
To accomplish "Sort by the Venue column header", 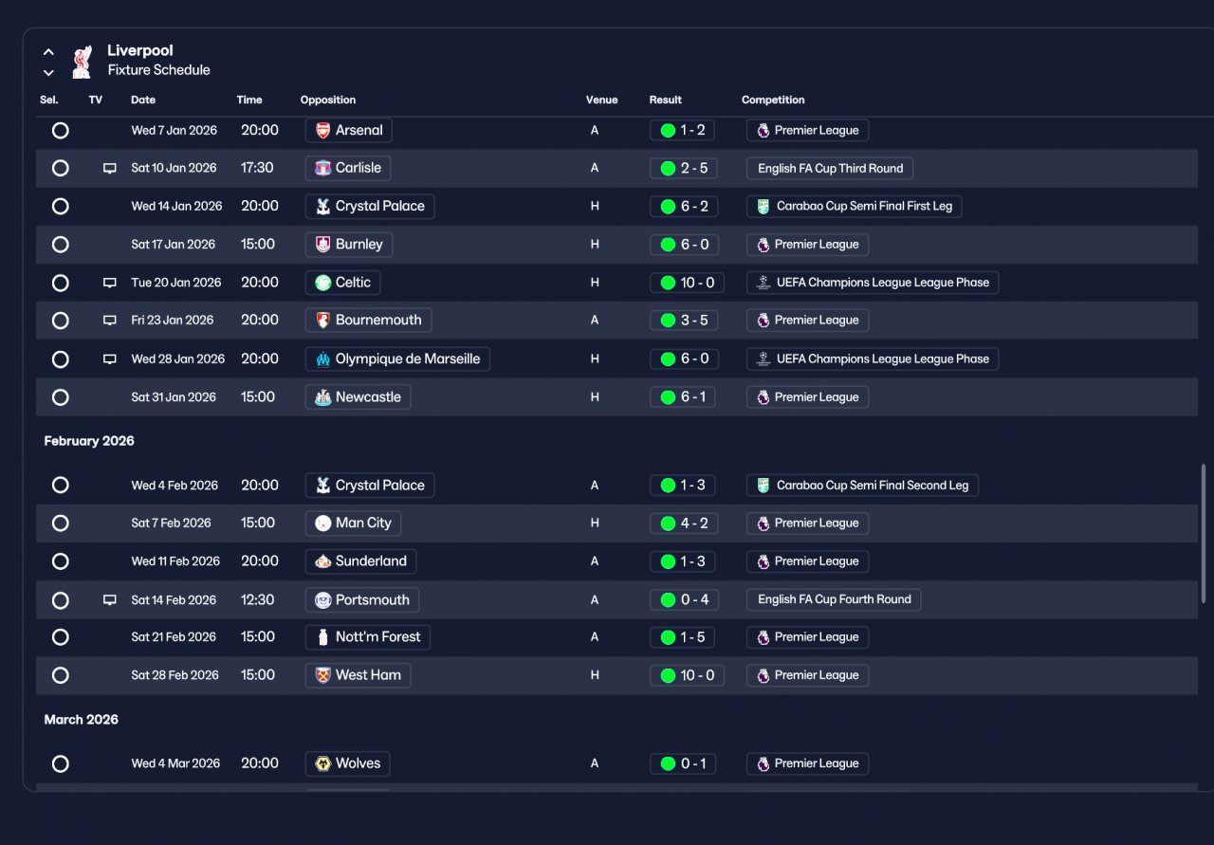I will [601, 100].
